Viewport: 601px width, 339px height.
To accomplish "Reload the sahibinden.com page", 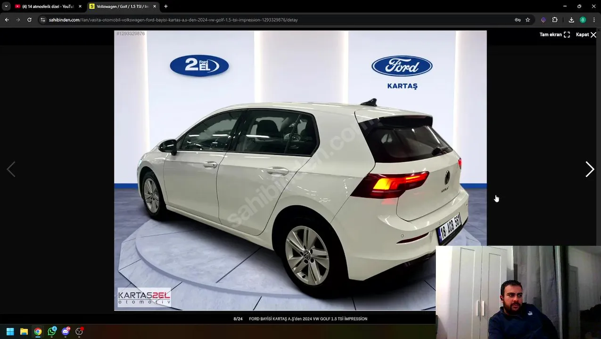I will [x=29, y=20].
